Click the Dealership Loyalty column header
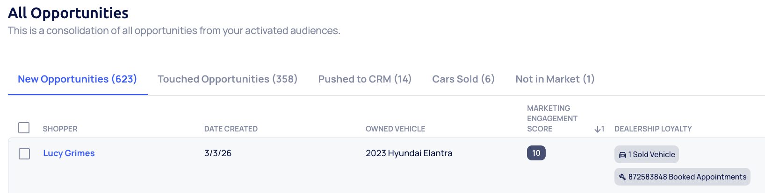The height and width of the screenshot is (193, 765). pos(653,129)
